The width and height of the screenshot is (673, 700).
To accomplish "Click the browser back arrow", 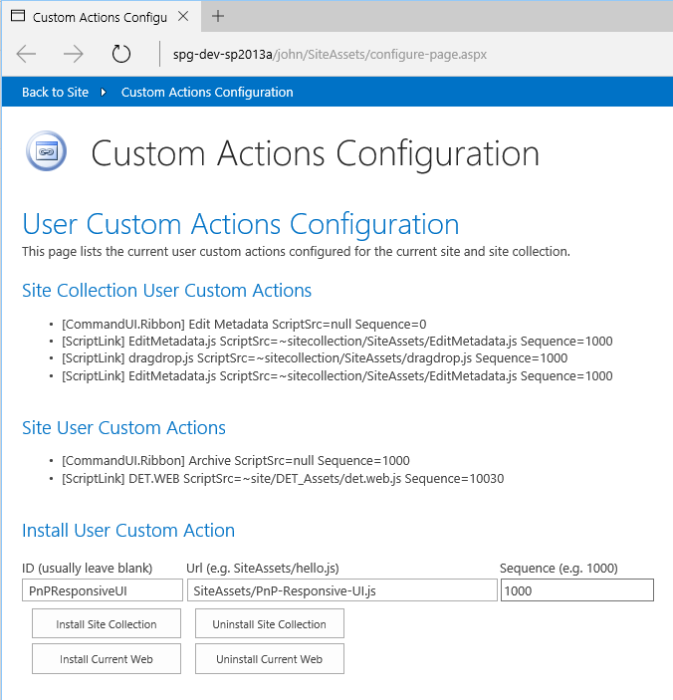I will [x=26, y=54].
